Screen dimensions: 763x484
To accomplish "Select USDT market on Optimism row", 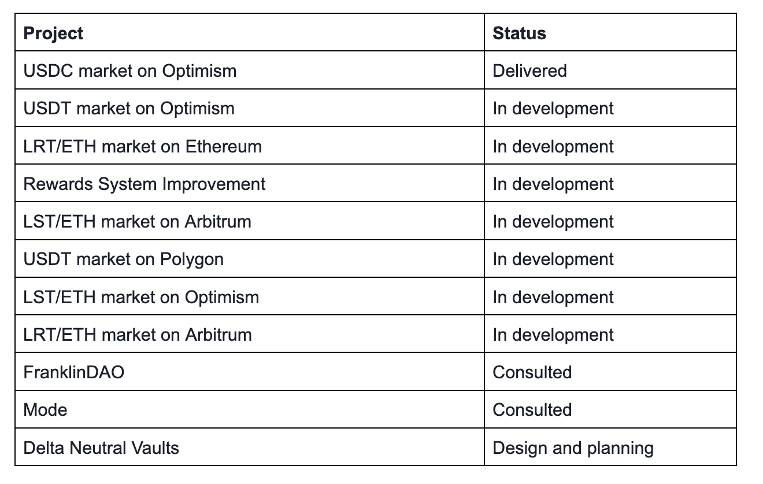I will coord(129,109).
